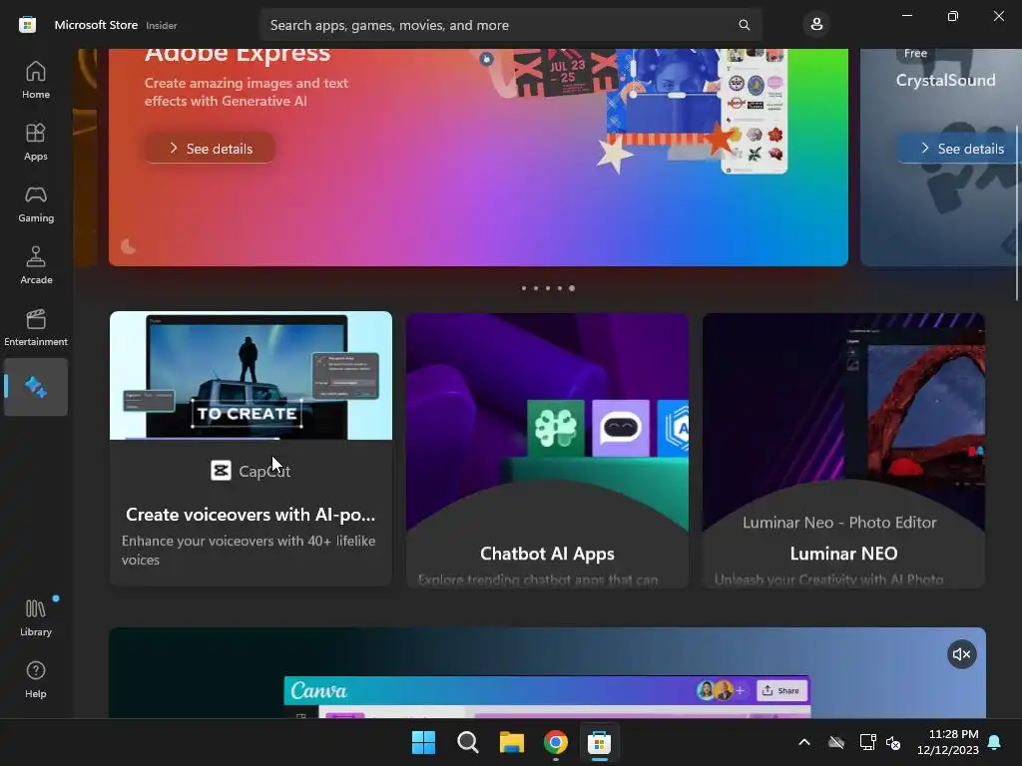Open the Chatbot AI Apps collection card
This screenshot has height=766, width=1022.
pyautogui.click(x=548, y=450)
